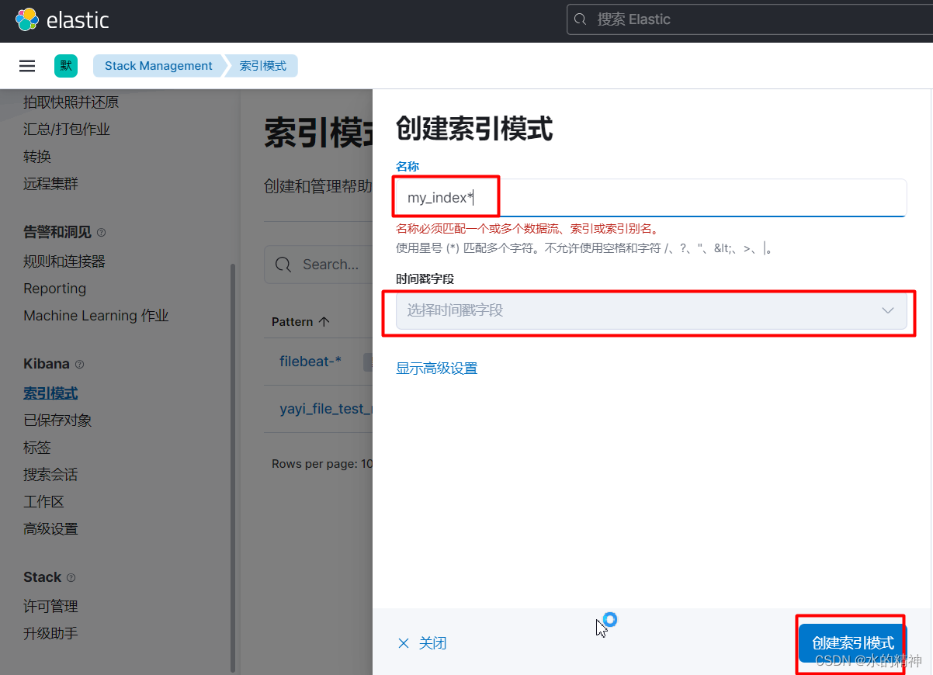Open the green 默 space avatar

[66, 66]
